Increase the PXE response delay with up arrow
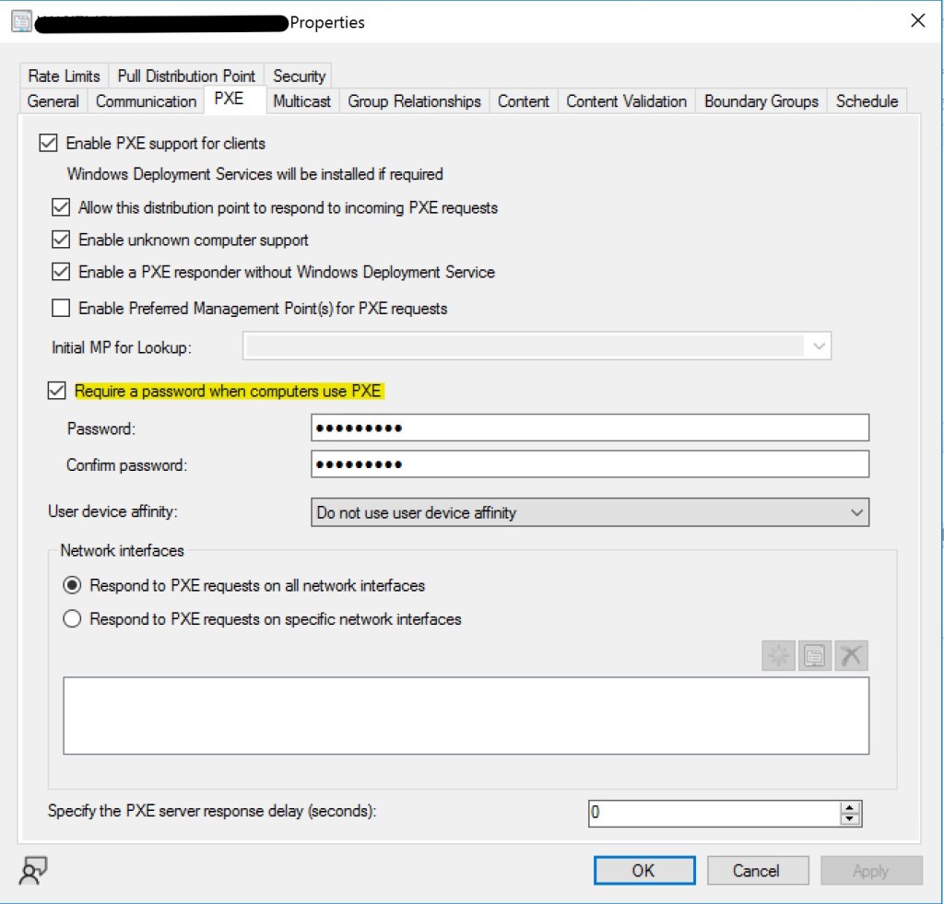The width and height of the screenshot is (944, 904). coord(851,808)
